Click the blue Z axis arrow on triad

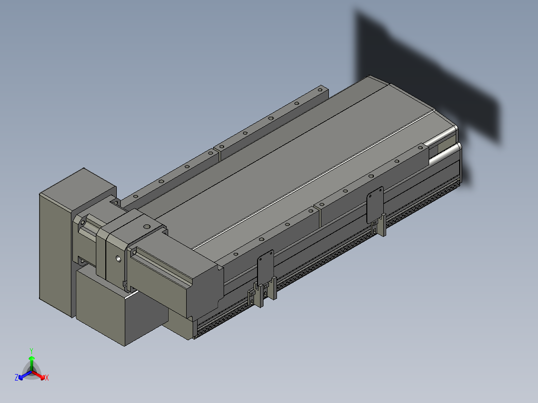(x=20, y=377)
